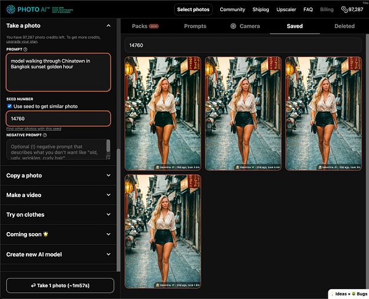This screenshot has width=369, height=299.
Task: Click the Photo AI swirl logo
Action: click(x=10, y=9)
